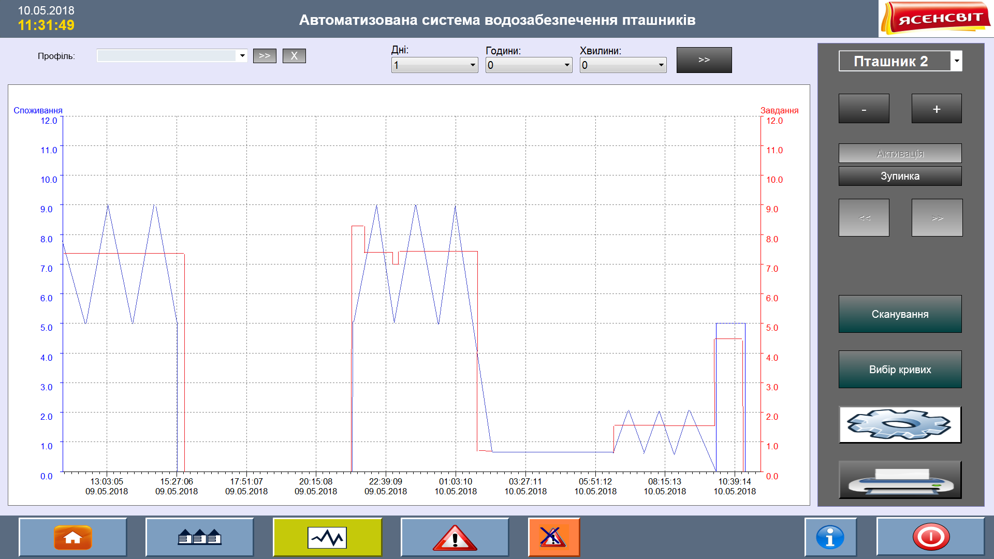Open the Години dropdown list
Image resolution: width=994 pixels, height=559 pixels.
point(566,65)
